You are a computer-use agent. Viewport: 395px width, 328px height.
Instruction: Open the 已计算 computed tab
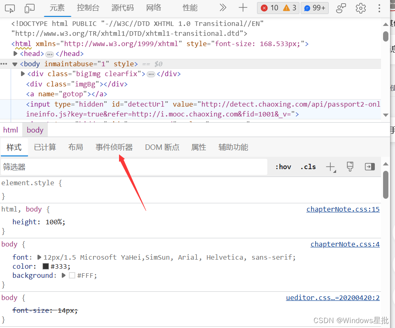click(x=45, y=147)
